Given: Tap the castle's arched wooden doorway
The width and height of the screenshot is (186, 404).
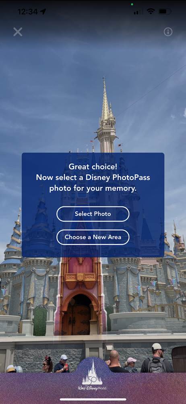Looking at the screenshot, I should click(76, 315).
